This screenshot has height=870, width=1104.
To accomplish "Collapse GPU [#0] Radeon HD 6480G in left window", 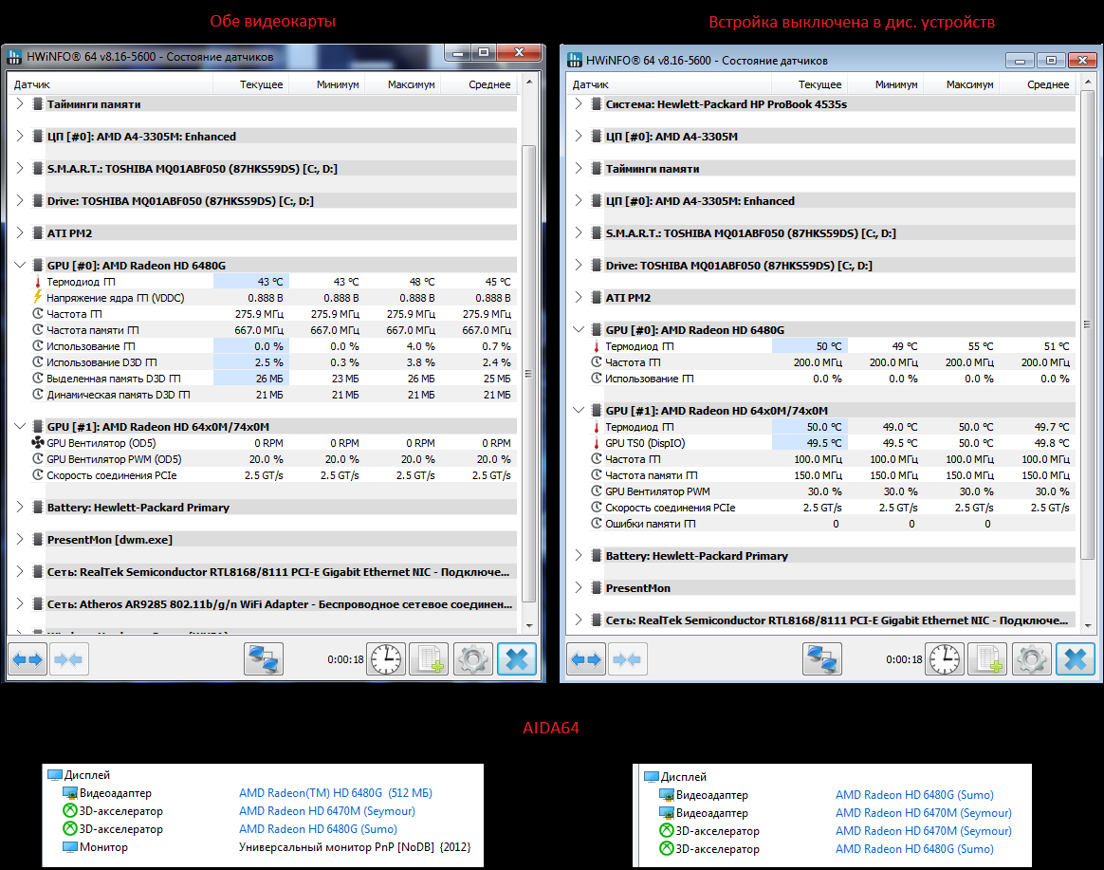I will 21,266.
